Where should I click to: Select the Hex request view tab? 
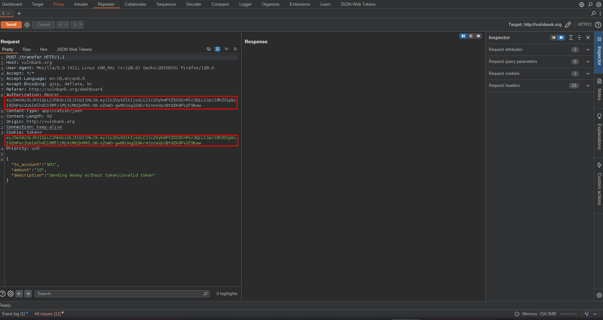[44, 50]
